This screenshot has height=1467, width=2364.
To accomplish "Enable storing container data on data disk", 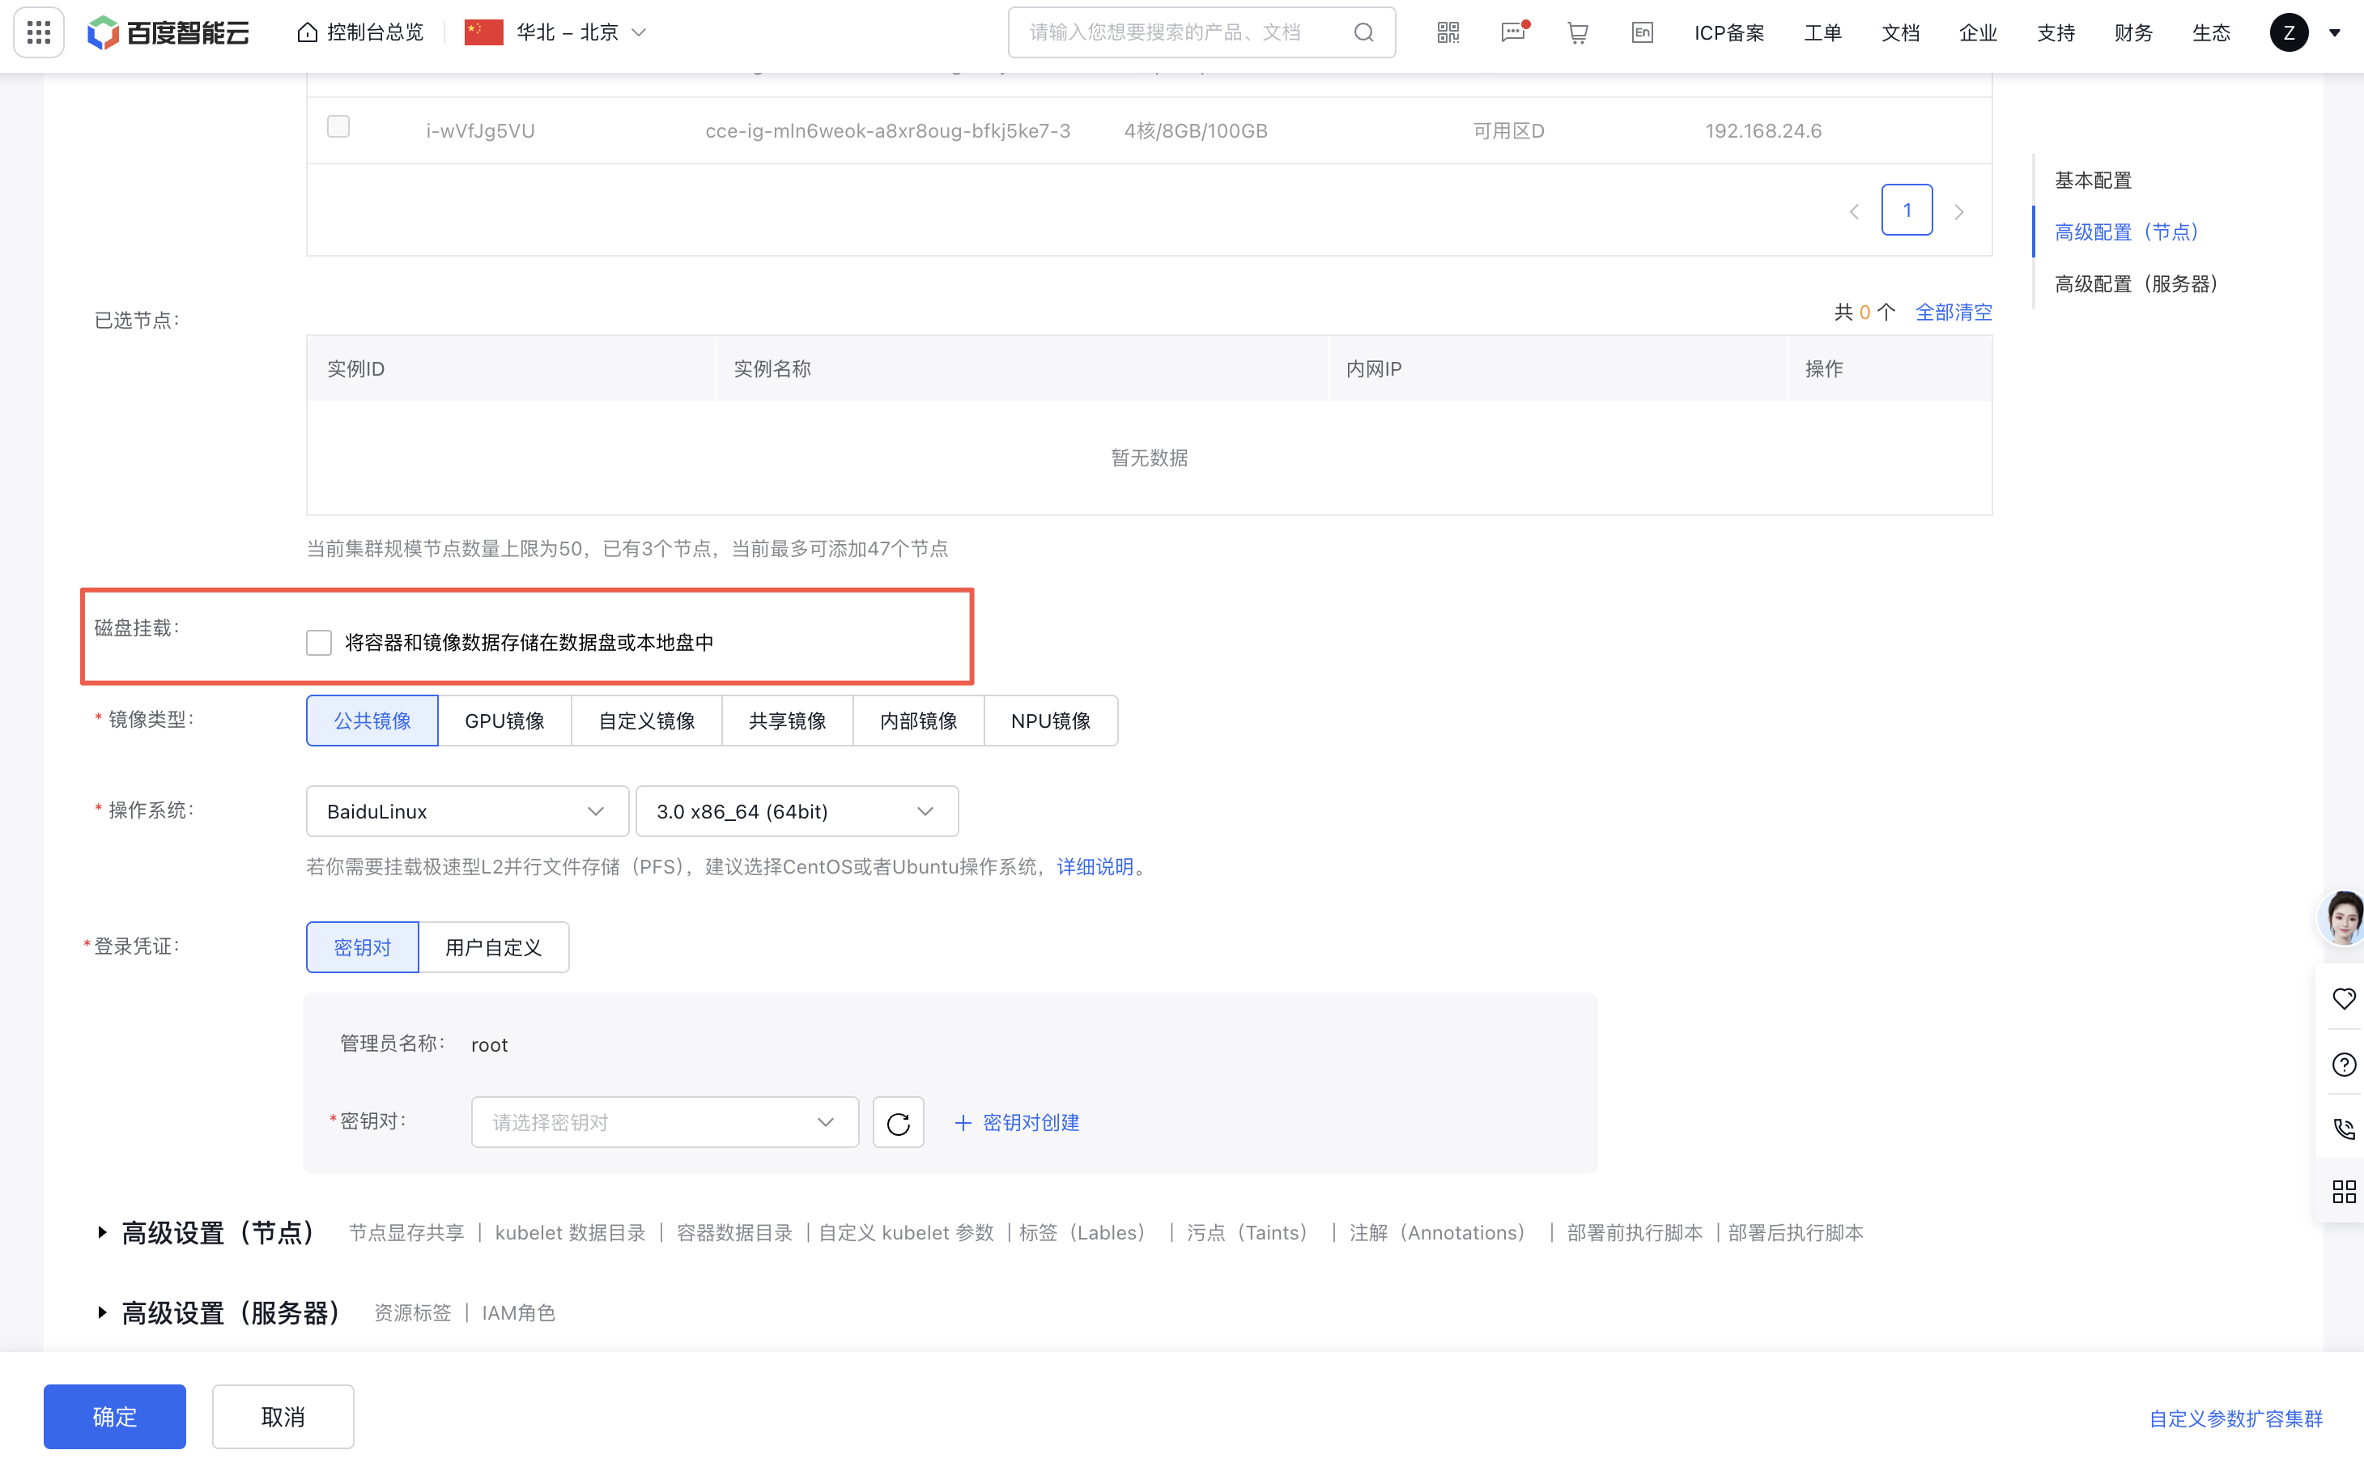I will click(x=318, y=642).
